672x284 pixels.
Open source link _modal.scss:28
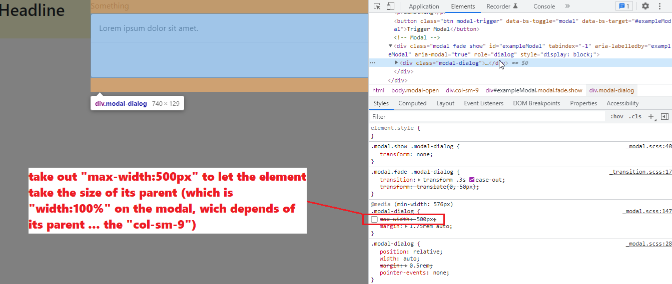648,244
